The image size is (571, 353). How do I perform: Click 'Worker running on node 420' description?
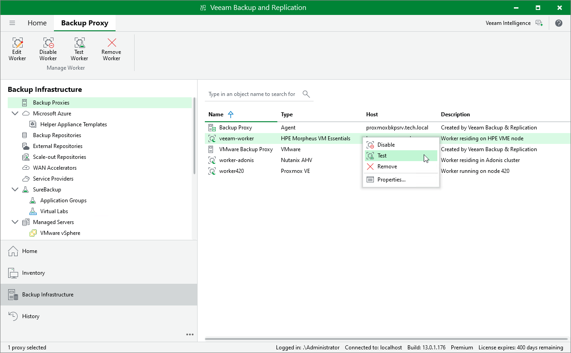[475, 171]
